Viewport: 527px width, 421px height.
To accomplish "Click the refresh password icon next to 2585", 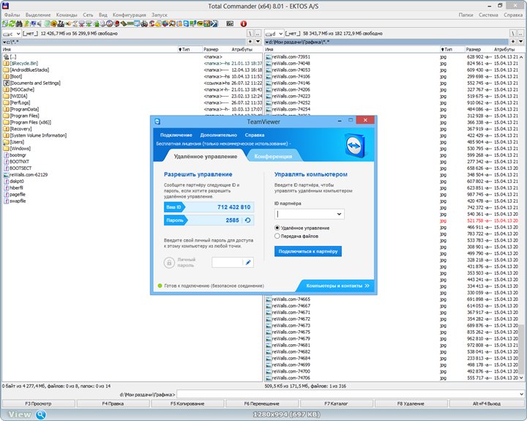I will (247, 220).
